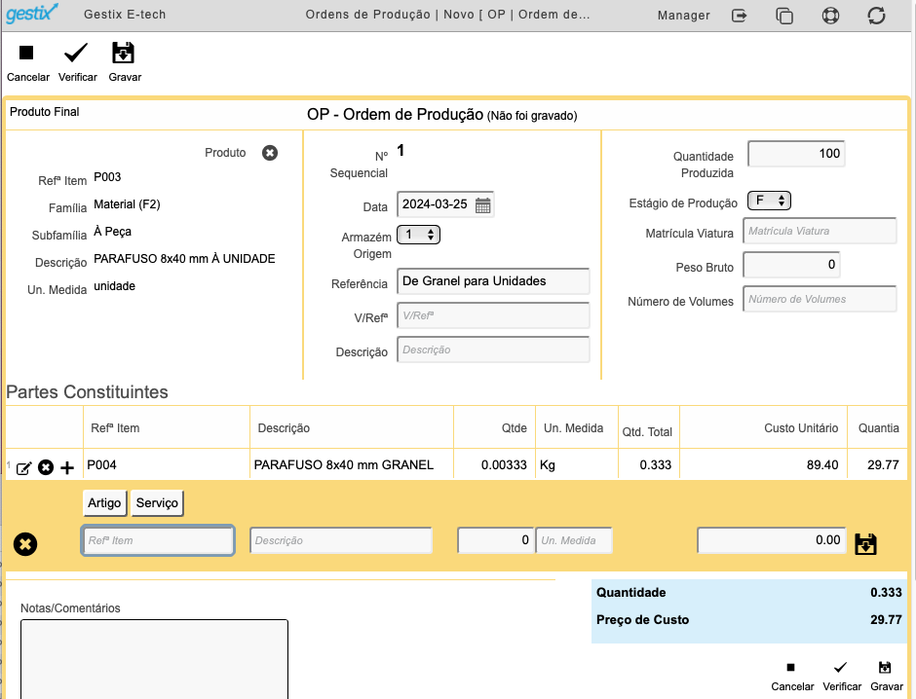
Task: Click the Matrícula Viatura field
Action: (820, 231)
